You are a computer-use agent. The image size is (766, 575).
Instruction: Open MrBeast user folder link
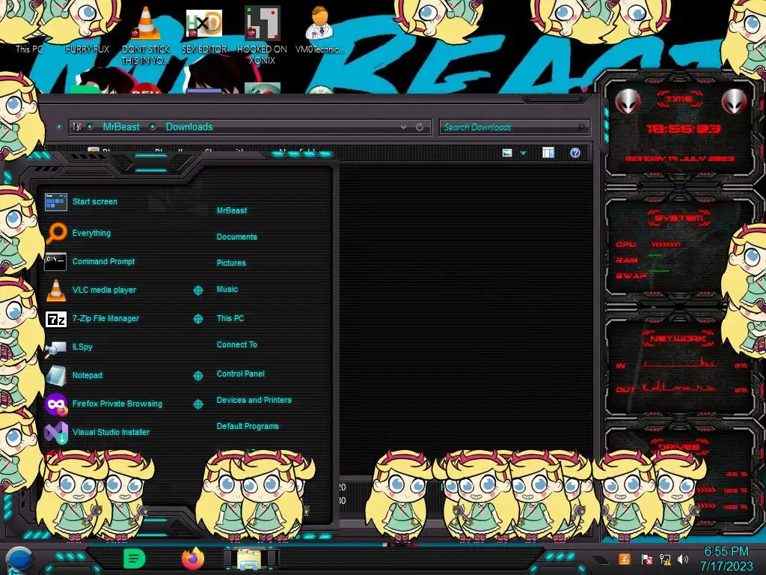[232, 210]
